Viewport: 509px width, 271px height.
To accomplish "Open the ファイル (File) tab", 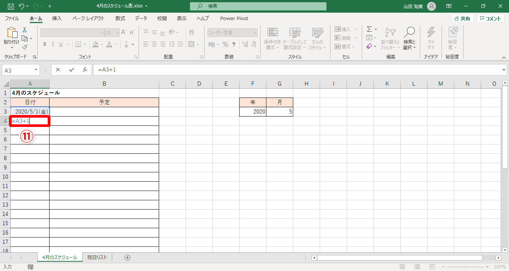I will (x=12, y=18).
